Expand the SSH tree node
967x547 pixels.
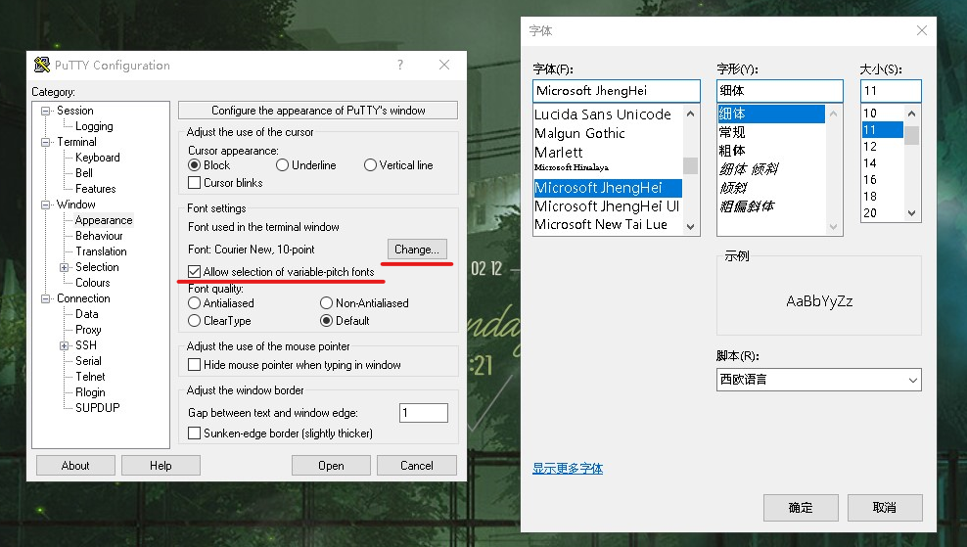tap(65, 346)
